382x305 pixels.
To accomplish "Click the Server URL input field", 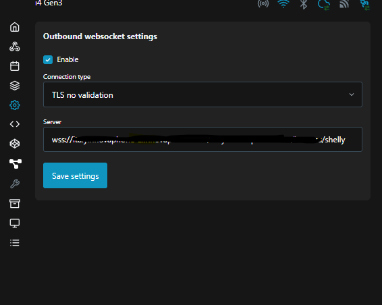I will 202,140.
